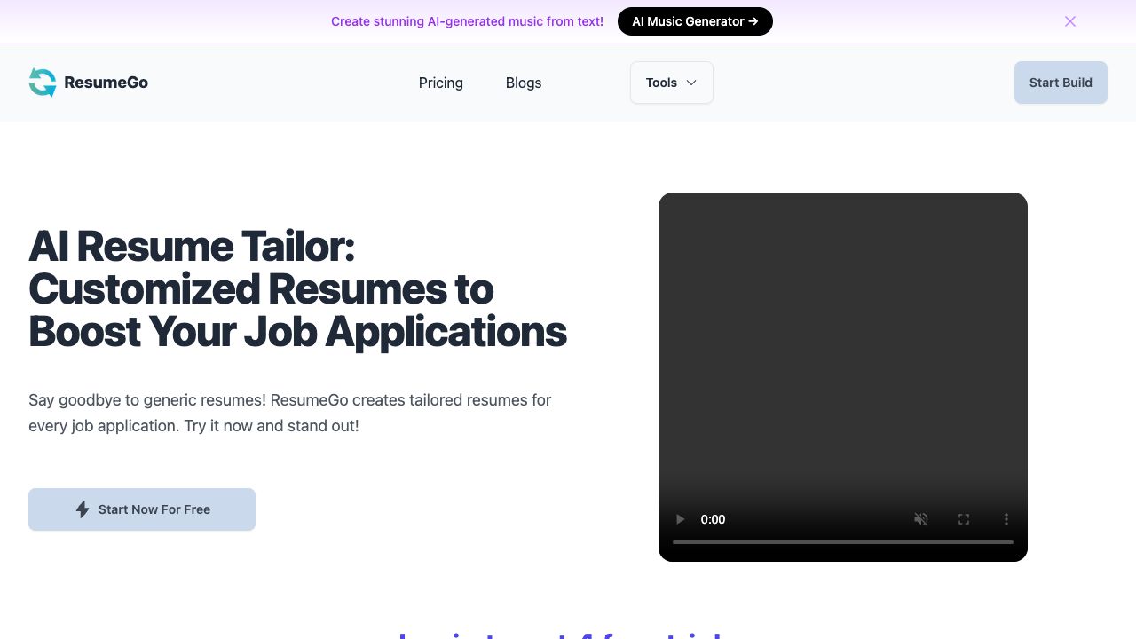Click the ResumeGo circular arrows logo icon

pos(42,83)
